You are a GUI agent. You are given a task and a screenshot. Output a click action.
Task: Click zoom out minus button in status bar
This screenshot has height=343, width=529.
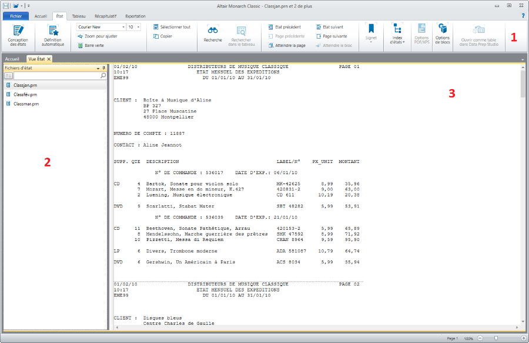tap(480, 338)
